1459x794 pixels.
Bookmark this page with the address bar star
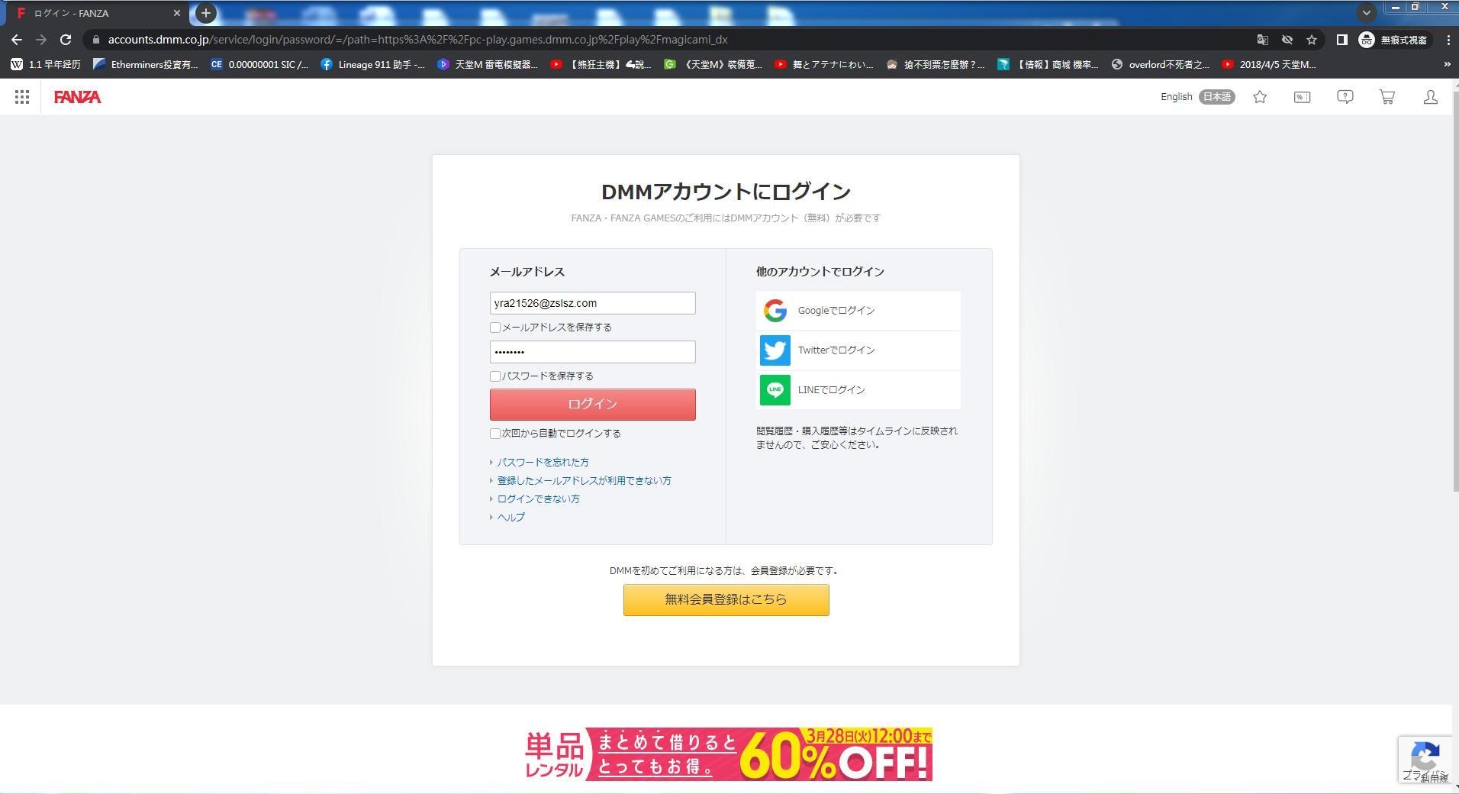coord(1312,40)
